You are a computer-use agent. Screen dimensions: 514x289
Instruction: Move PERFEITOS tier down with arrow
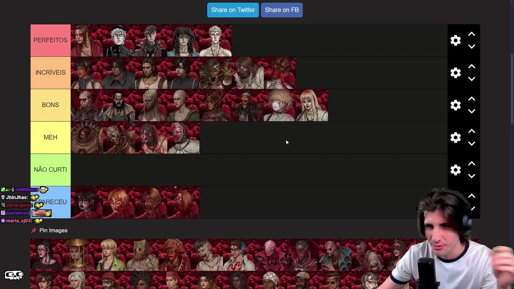tap(472, 47)
